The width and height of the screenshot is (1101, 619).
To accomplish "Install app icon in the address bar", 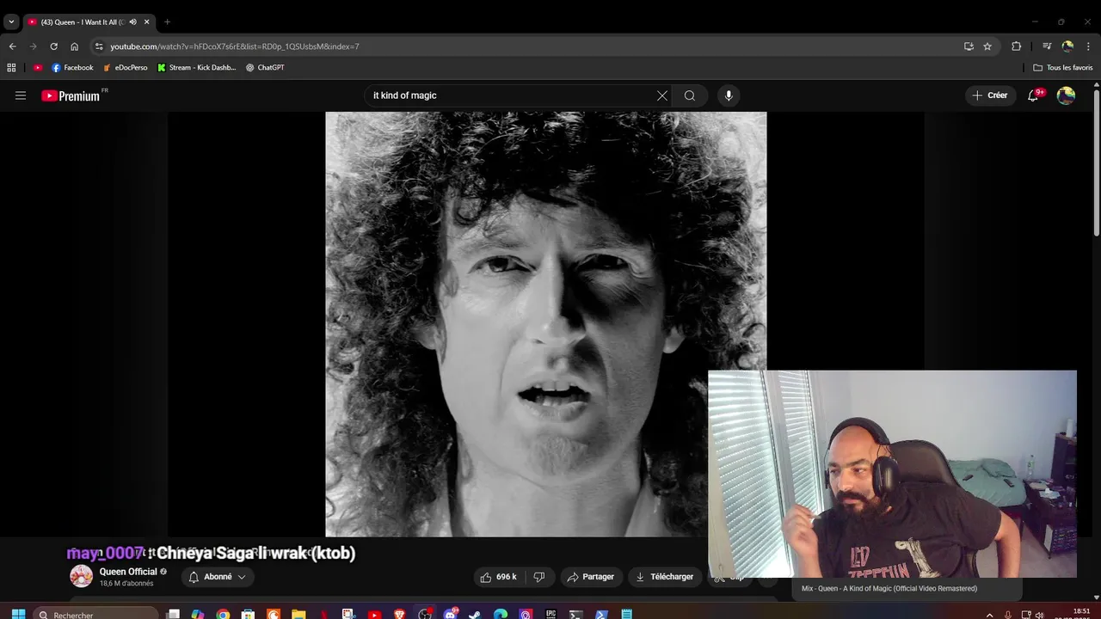I will pyautogui.click(x=969, y=46).
